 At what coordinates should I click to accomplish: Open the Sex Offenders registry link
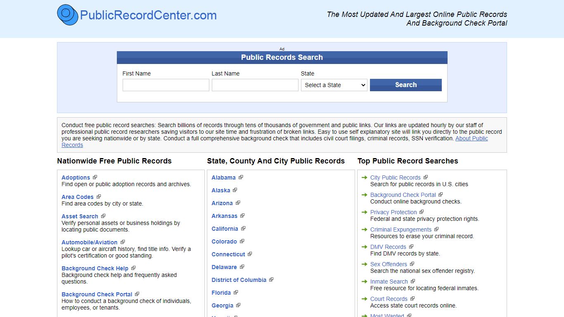click(388, 264)
